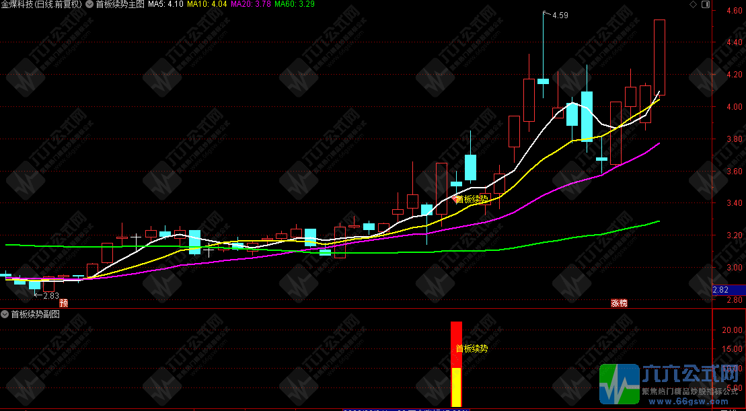Expand the 首板续势副图 indicator dropdown arrow
This screenshot has height=411, width=746.
click(5, 314)
